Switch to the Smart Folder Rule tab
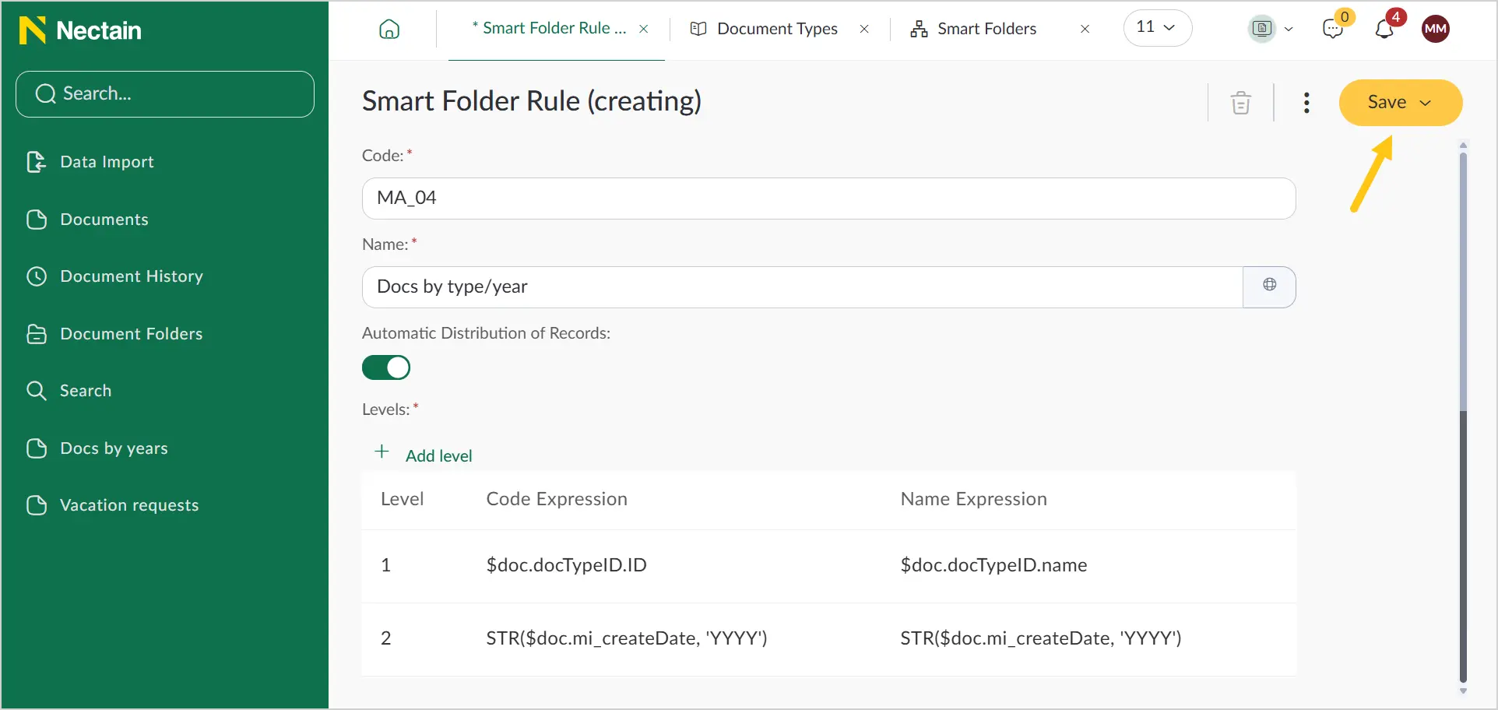Image resolution: width=1498 pixels, height=710 pixels. [550, 29]
